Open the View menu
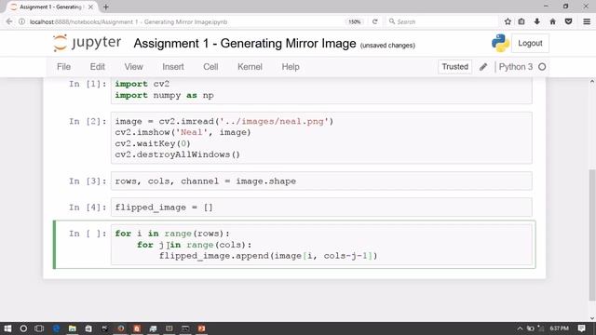This screenshot has width=596, height=335. click(133, 67)
